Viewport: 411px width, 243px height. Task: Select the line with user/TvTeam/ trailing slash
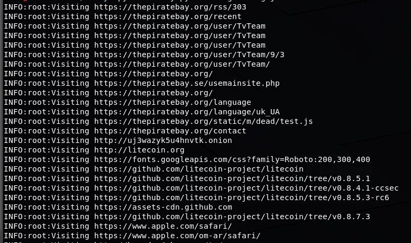click(137, 64)
